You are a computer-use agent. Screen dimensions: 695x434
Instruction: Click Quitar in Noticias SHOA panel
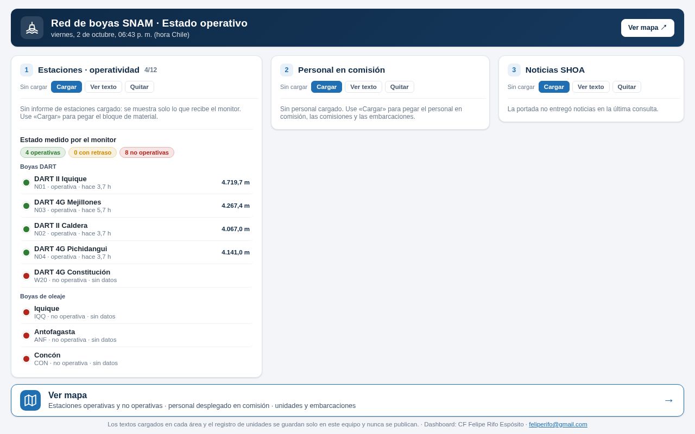[x=627, y=87]
